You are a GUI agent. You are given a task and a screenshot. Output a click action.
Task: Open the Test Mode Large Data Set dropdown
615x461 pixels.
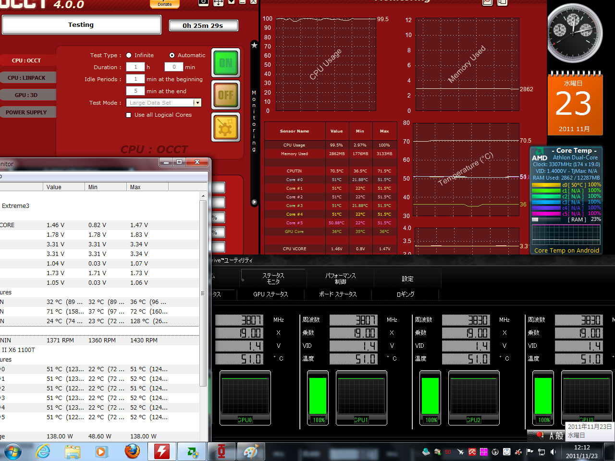pyautogui.click(x=164, y=103)
